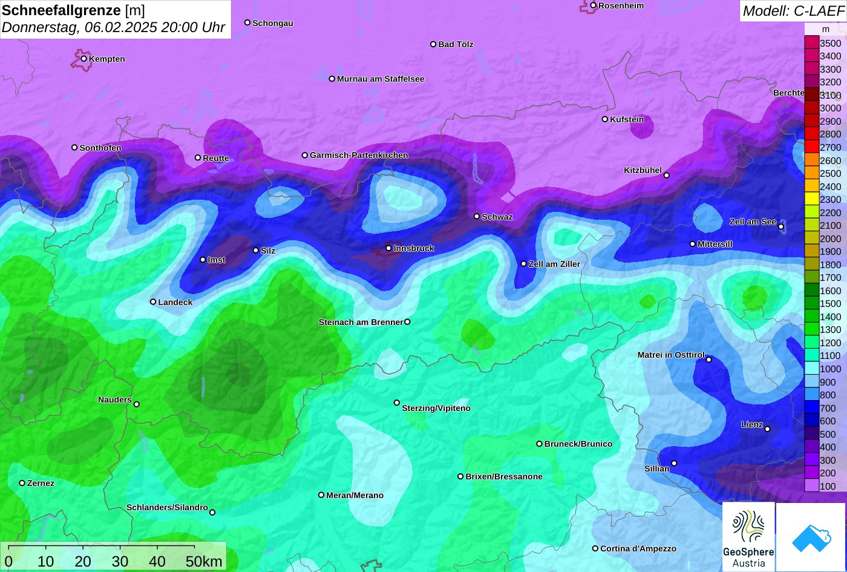847x572 pixels.
Task: Select the Kempten location marker
Action: [84, 59]
